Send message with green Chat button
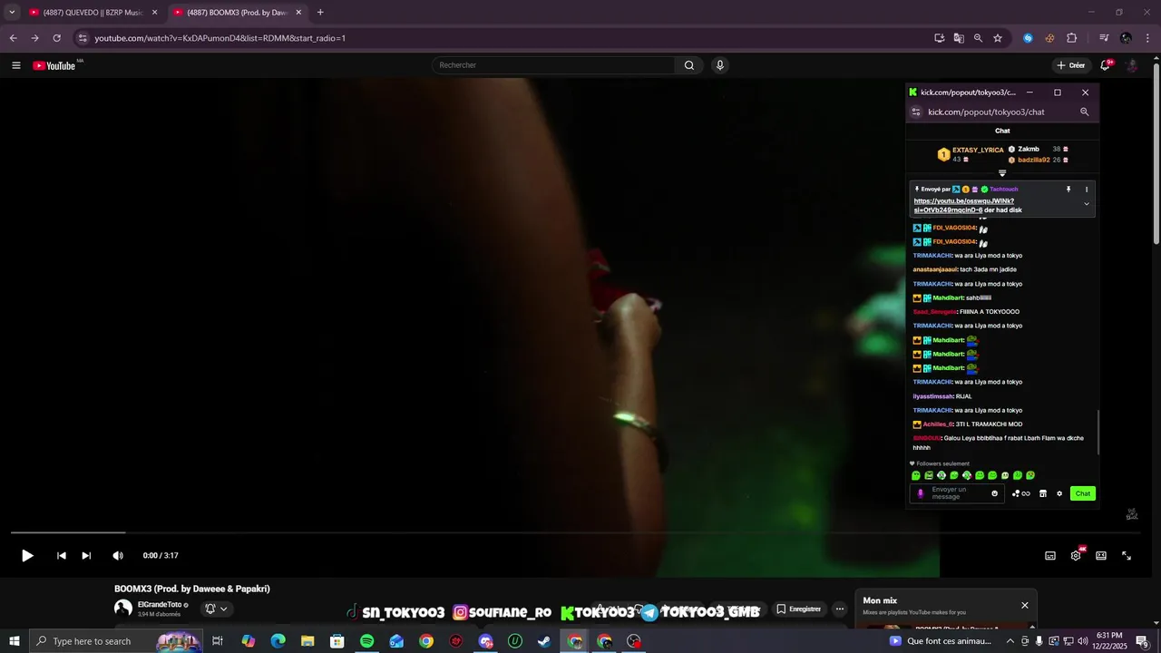 click(x=1083, y=493)
